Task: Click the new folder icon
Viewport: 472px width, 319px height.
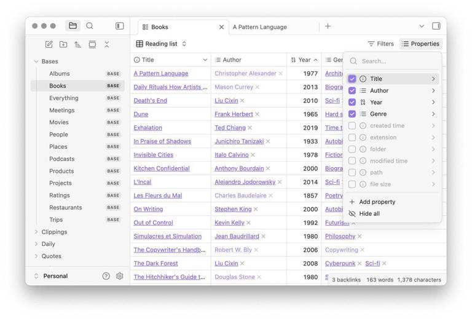Action: [63, 44]
